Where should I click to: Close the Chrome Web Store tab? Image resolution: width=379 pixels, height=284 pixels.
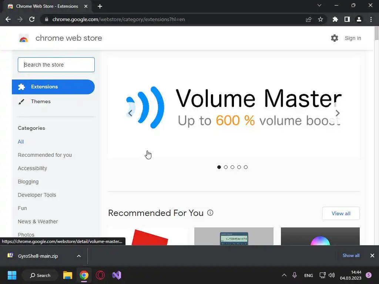point(86,6)
